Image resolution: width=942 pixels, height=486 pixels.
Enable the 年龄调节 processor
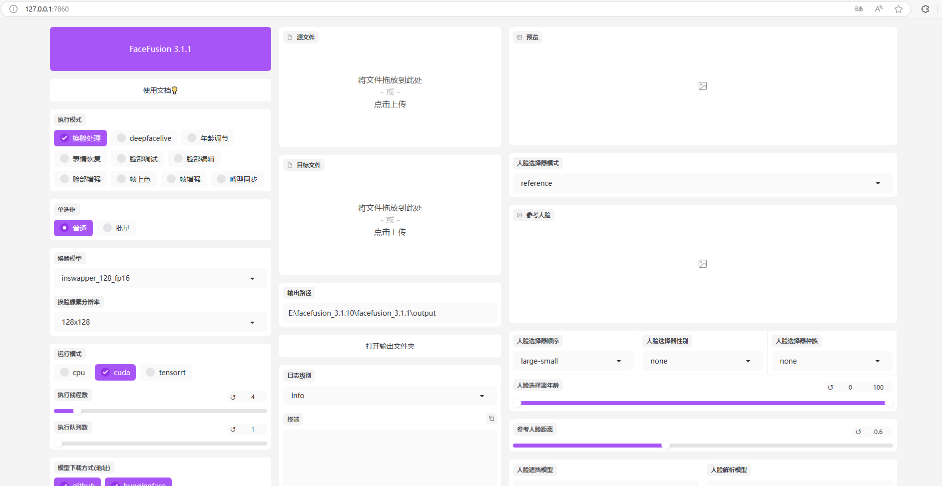(208, 138)
